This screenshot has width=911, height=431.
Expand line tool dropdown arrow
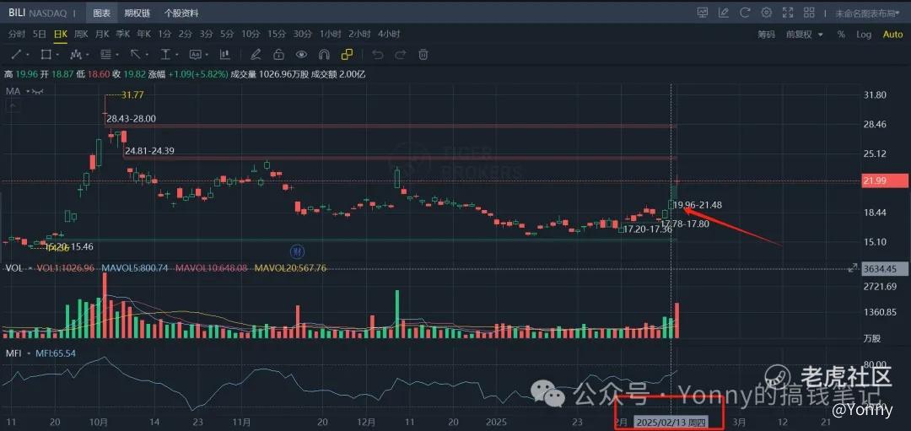[x=27, y=55]
